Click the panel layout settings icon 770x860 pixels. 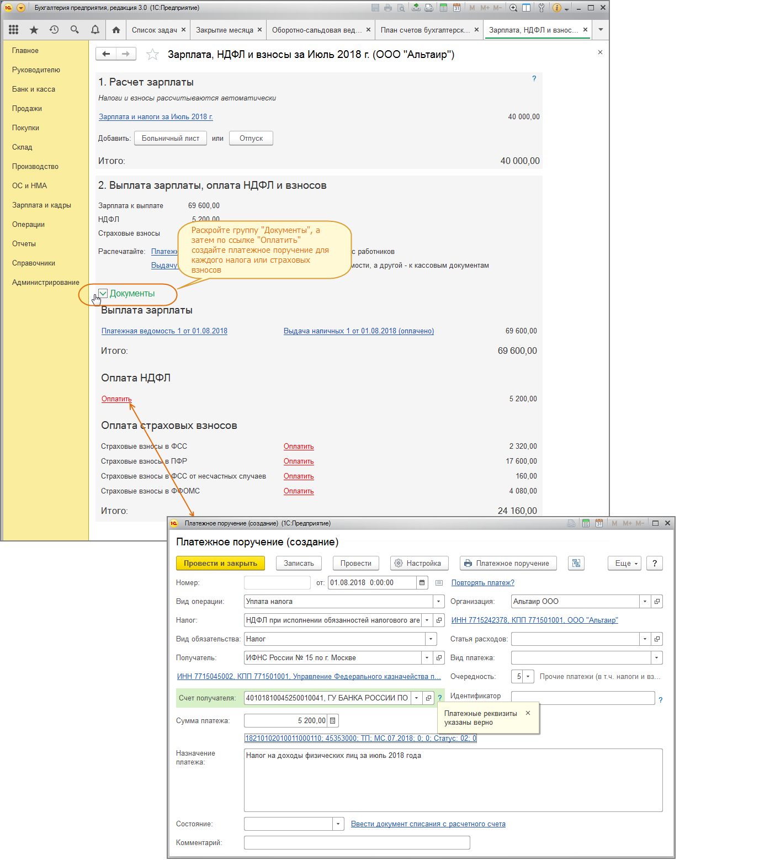click(x=527, y=8)
